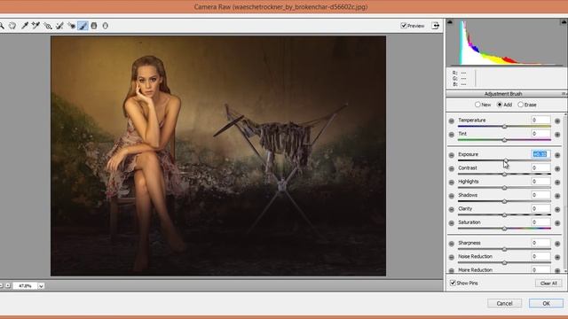Image resolution: width=568 pixels, height=319 pixels.
Task: Click the Contrast slider handle
Action: pos(504,175)
